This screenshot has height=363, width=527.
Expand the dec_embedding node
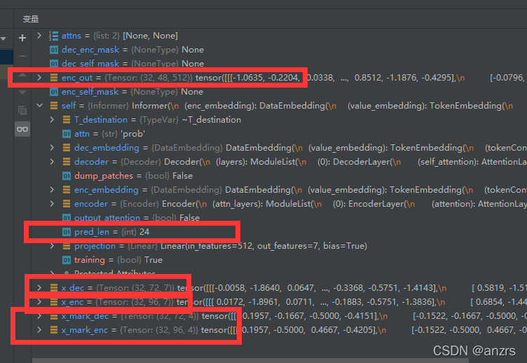coord(52,148)
